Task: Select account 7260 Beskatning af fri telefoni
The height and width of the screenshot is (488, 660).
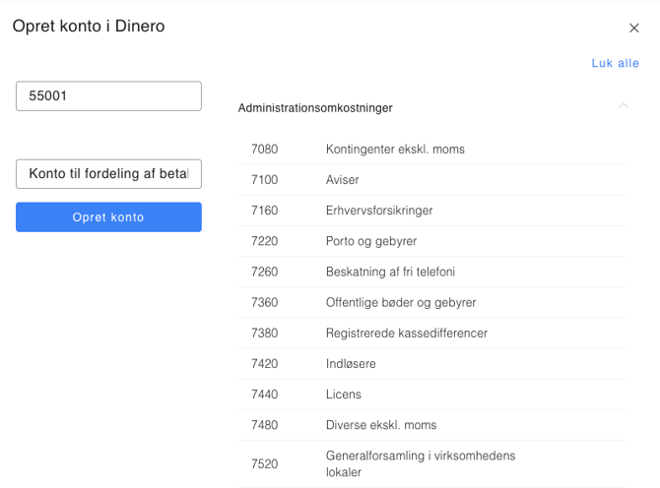Action: pos(432,272)
